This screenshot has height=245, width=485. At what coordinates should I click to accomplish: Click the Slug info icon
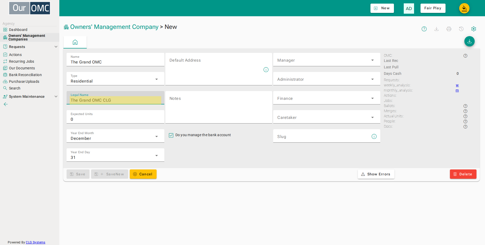click(374, 136)
